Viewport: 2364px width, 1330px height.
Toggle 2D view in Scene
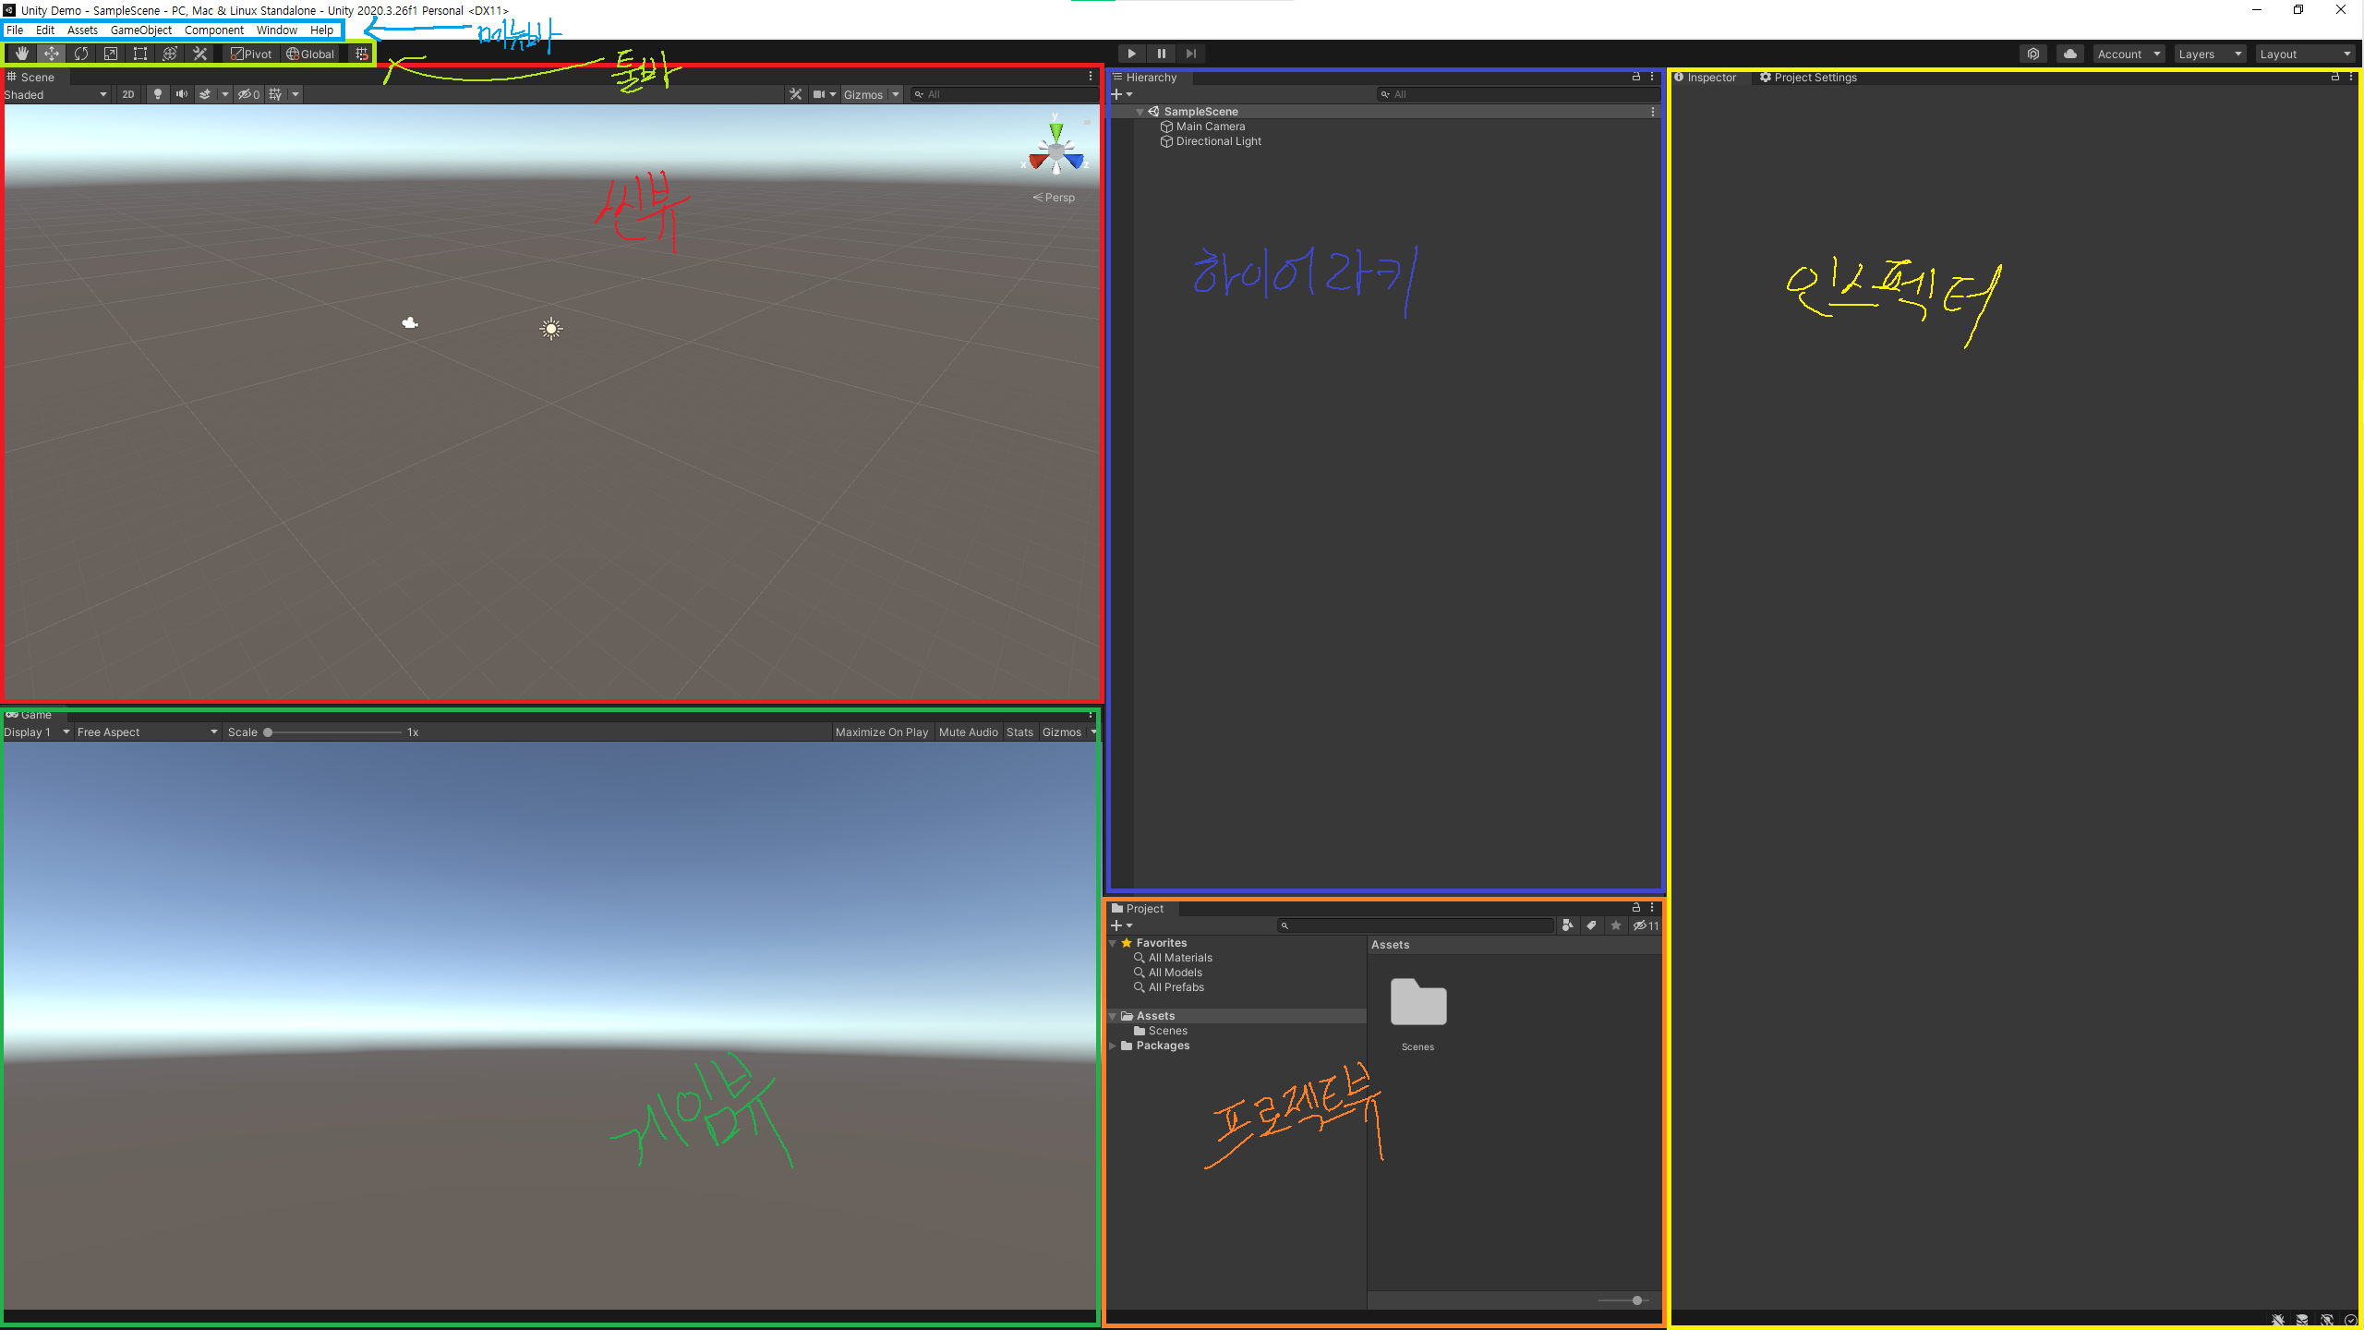point(128,94)
